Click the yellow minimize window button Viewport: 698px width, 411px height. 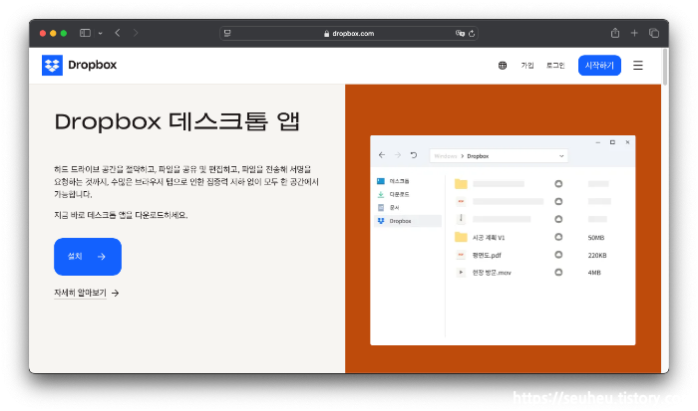pos(53,33)
